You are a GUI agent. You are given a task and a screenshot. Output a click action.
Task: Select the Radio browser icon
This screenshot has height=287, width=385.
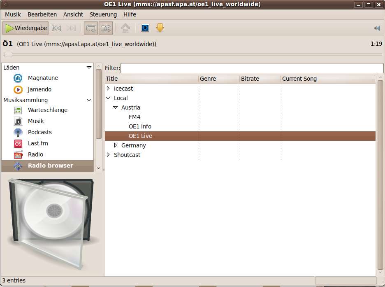coord(18,166)
